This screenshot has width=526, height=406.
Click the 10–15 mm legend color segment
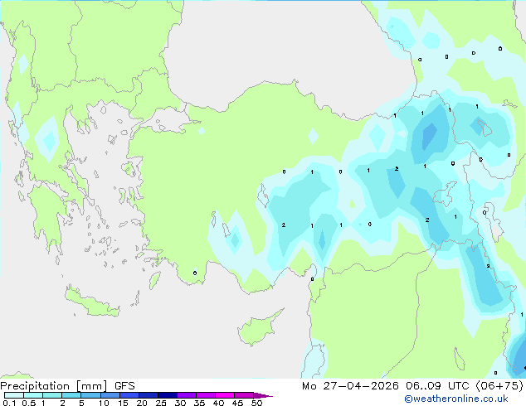[x=110, y=395]
